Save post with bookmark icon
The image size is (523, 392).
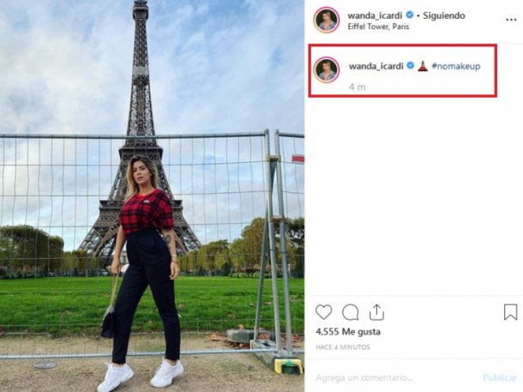tap(510, 312)
